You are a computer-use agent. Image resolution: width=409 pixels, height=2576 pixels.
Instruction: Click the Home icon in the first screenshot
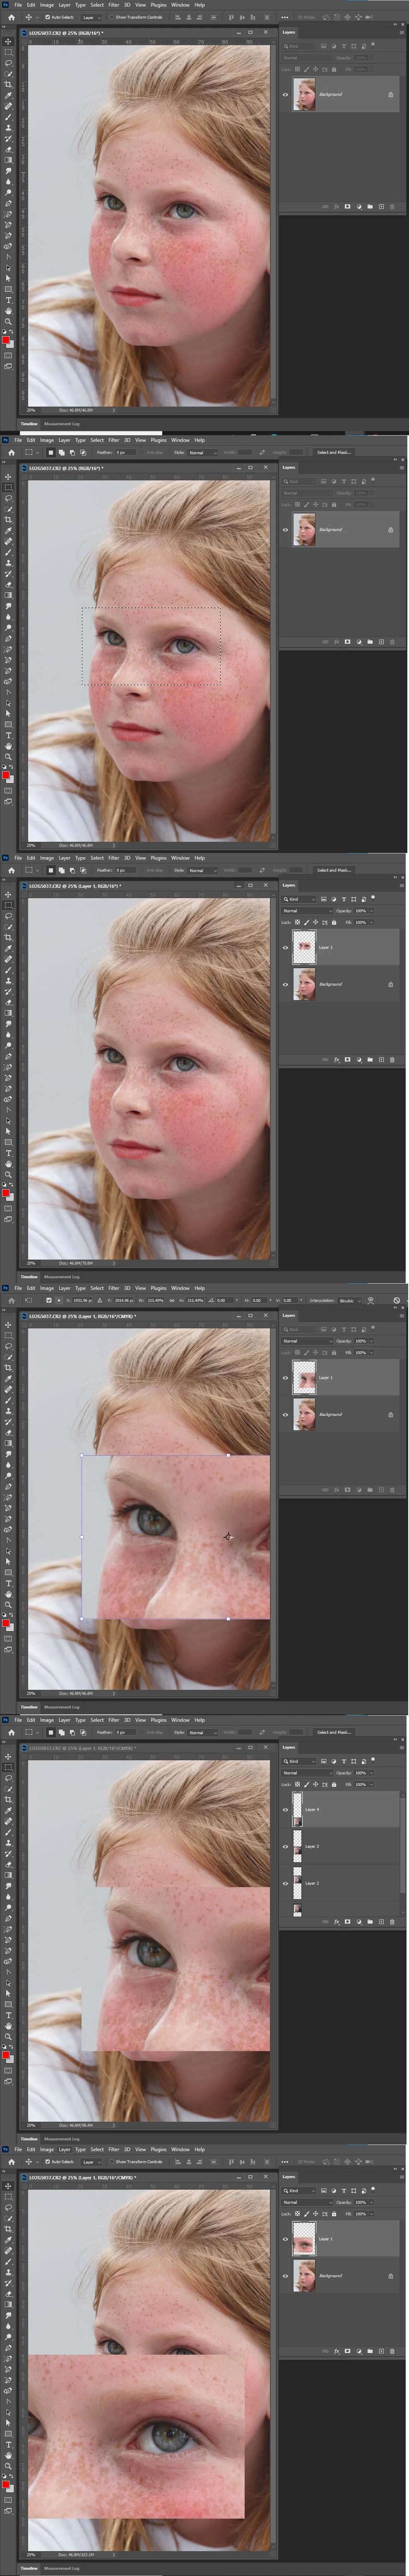(x=12, y=17)
